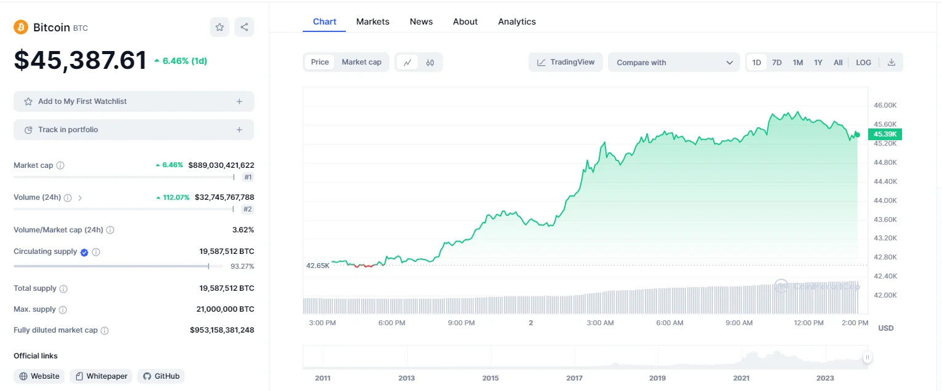942x391 pixels.
Task: Click the plus icon on Add to My First Watlist row
Action: [x=239, y=101]
